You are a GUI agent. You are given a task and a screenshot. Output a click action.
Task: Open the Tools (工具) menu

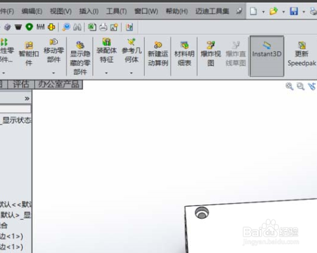[117, 11]
